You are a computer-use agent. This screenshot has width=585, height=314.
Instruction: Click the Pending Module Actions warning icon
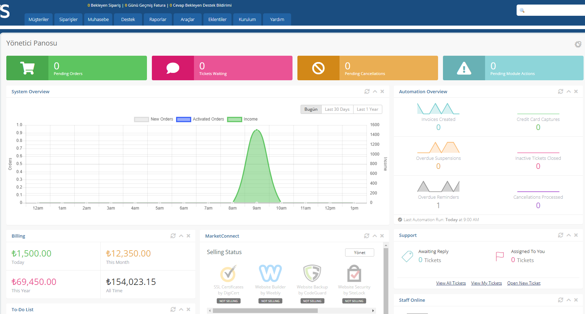point(464,68)
